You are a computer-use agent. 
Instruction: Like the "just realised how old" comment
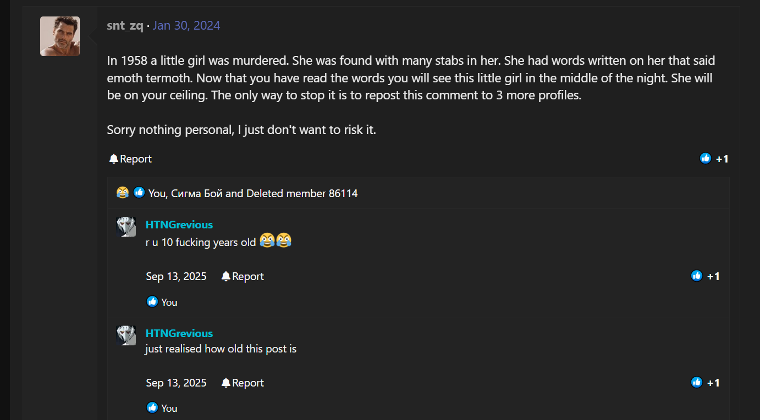[x=697, y=383]
